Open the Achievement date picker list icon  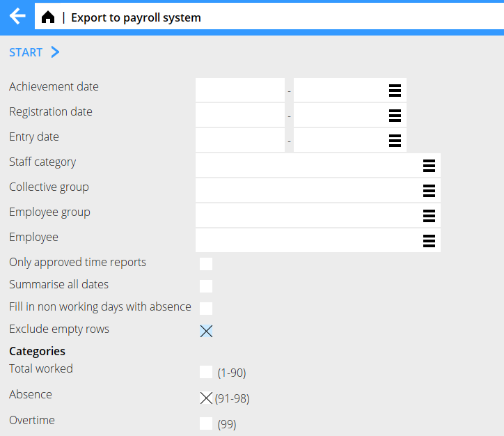(x=395, y=91)
